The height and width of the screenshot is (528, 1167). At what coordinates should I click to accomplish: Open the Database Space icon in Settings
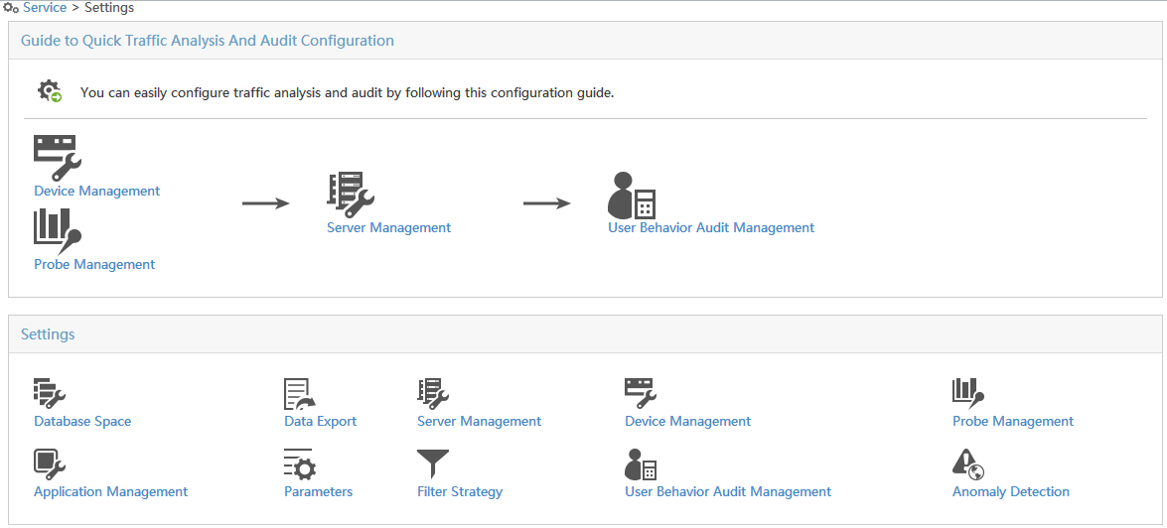click(x=50, y=394)
